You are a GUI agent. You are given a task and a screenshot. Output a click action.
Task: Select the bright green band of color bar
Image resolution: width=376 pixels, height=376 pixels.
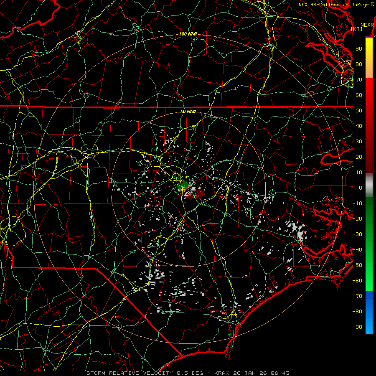[x=369, y=271]
